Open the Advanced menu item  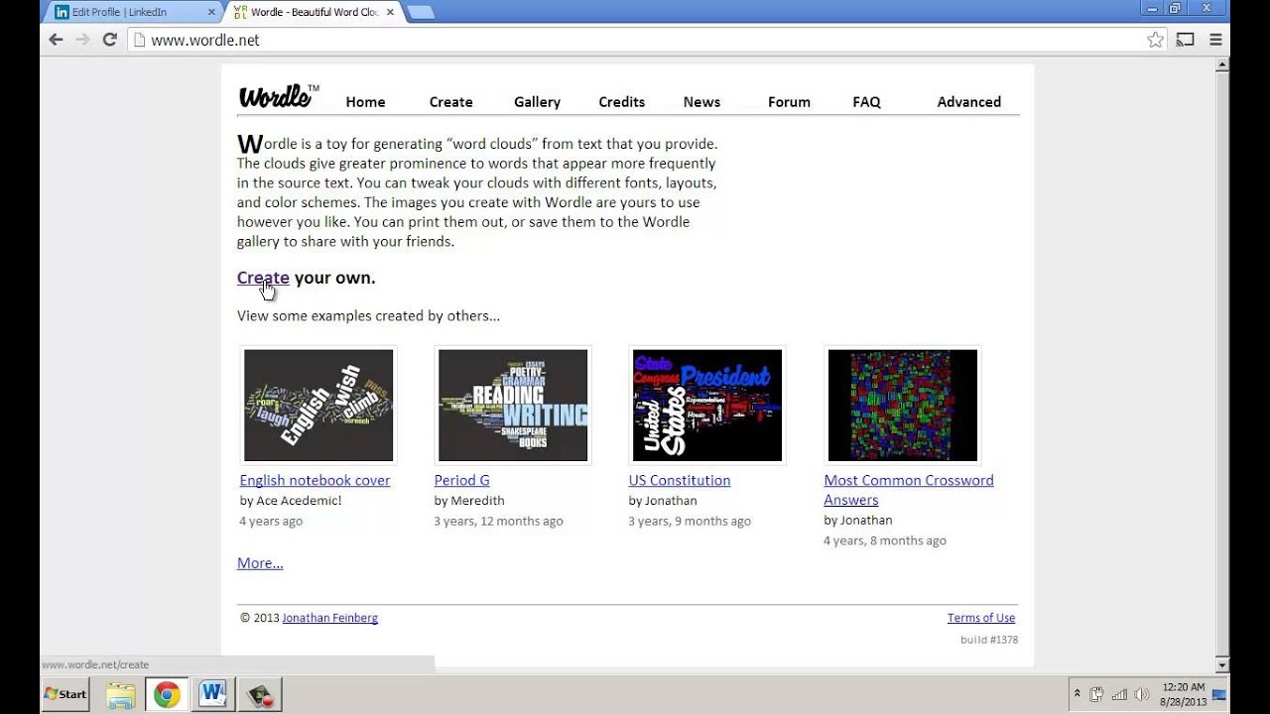968,102
